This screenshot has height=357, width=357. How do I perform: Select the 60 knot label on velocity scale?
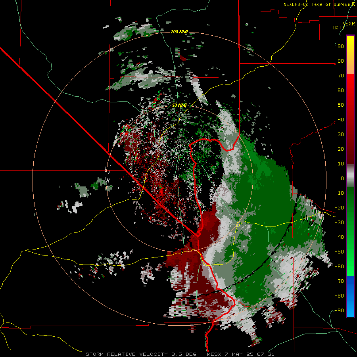341,90
